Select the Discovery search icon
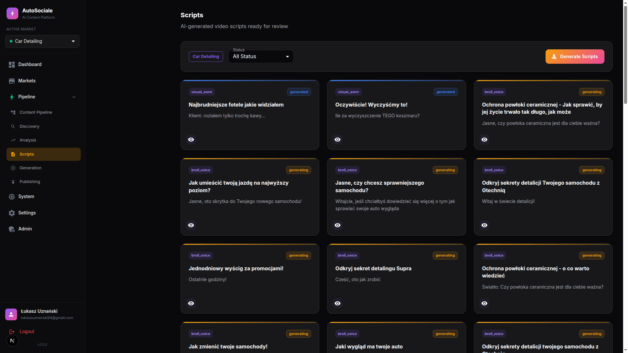This screenshot has height=353, width=628. pos(13,126)
